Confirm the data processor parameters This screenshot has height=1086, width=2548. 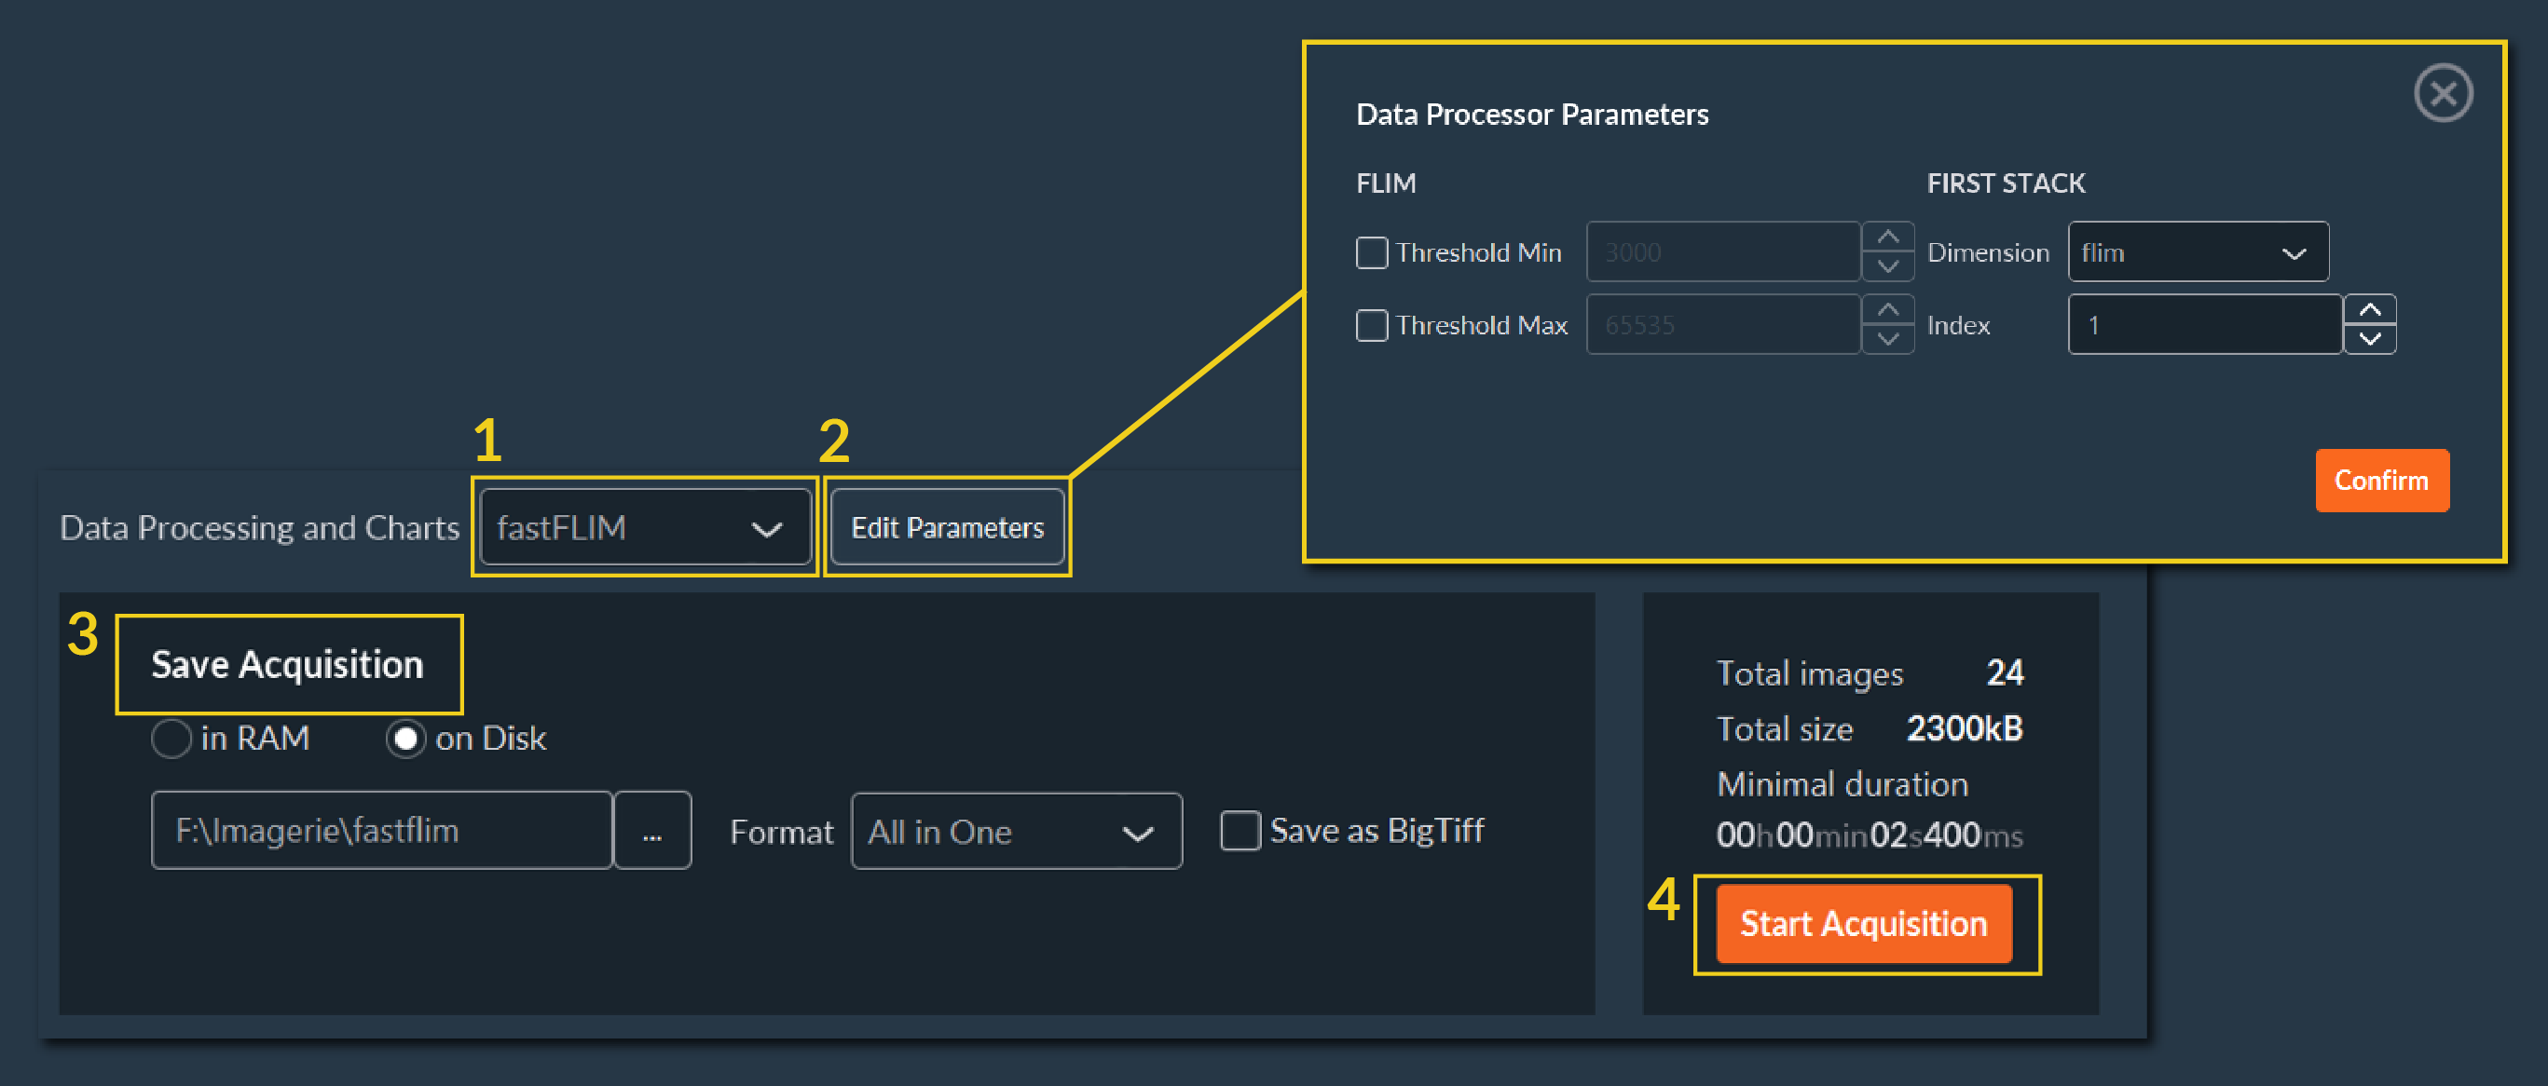(x=2381, y=482)
